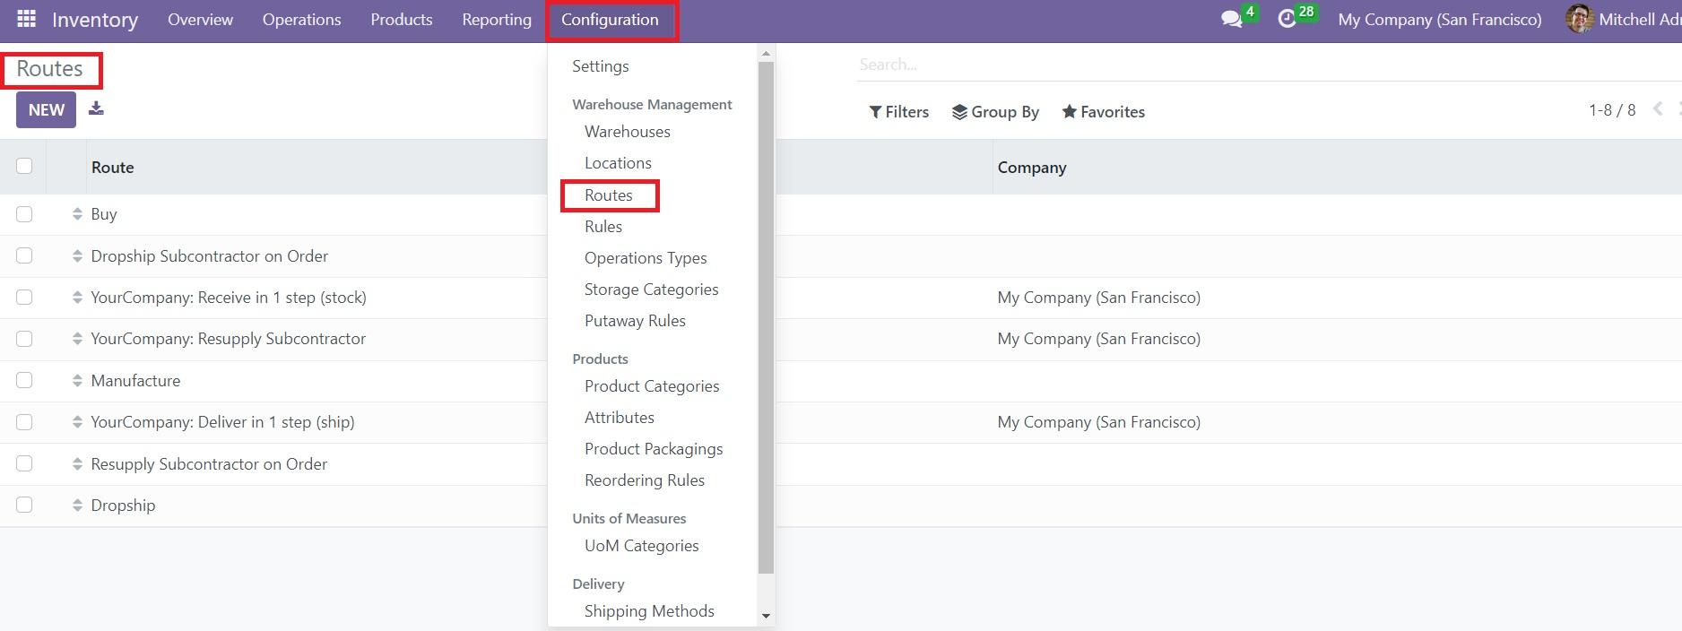Select Putaway Rules menu entry
This screenshot has height=631, width=1682.
(635, 321)
